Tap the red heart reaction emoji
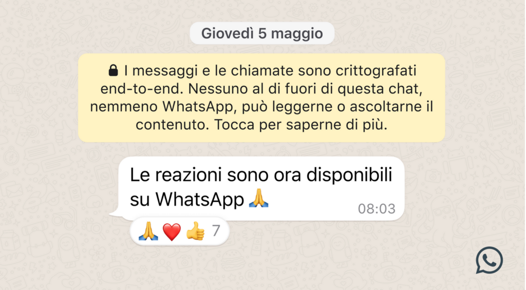Viewport: 526px width, 290px height. [172, 232]
